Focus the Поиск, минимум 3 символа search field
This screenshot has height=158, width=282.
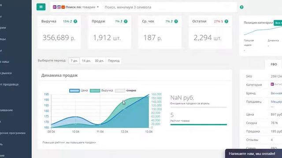coord(170,7)
